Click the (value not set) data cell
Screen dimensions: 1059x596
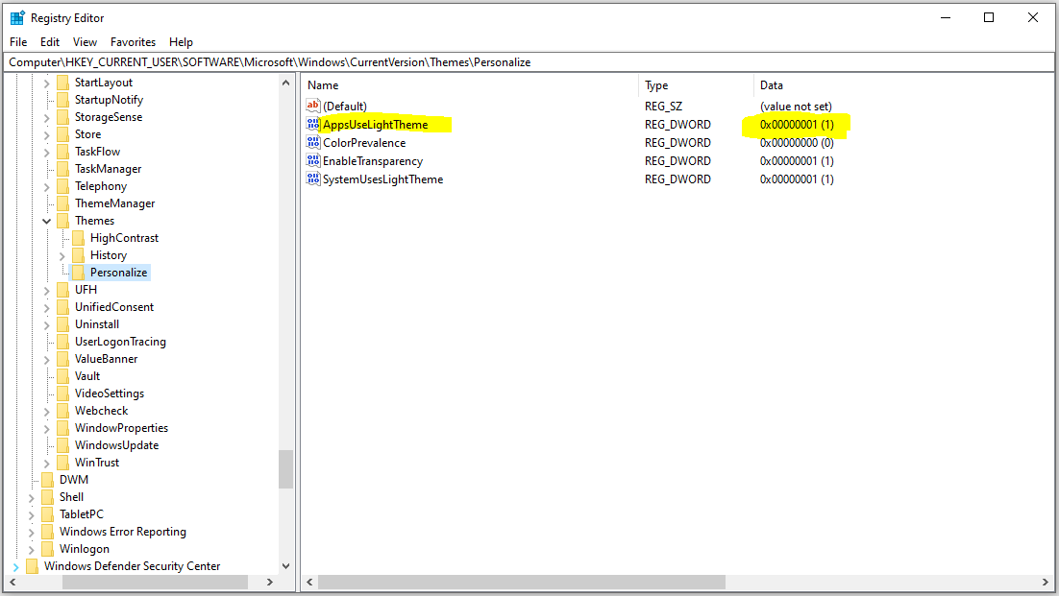[x=796, y=107]
